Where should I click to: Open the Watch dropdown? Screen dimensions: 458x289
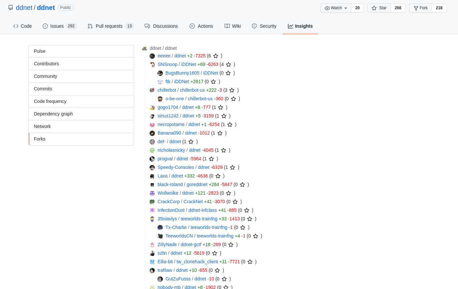tap(336, 8)
